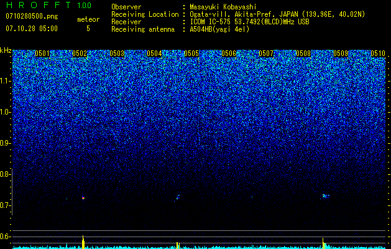Click the 0503 time marker
Screen dimensions: 391x249
pos(117,53)
